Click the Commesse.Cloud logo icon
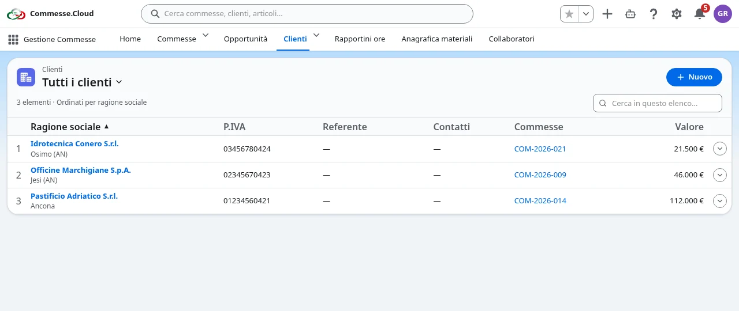The height and width of the screenshot is (311, 739). point(16,14)
